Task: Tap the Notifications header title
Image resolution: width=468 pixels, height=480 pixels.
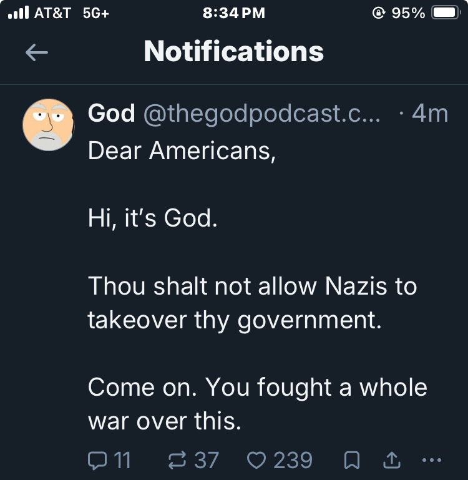Action: (234, 52)
